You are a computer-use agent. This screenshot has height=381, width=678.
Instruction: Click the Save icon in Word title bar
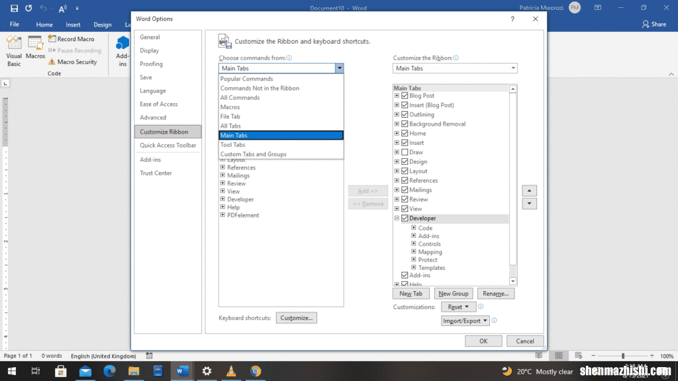15,8
